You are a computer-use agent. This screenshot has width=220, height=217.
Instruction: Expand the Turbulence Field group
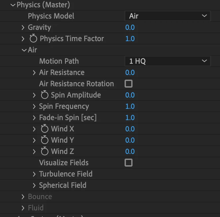click(34, 174)
